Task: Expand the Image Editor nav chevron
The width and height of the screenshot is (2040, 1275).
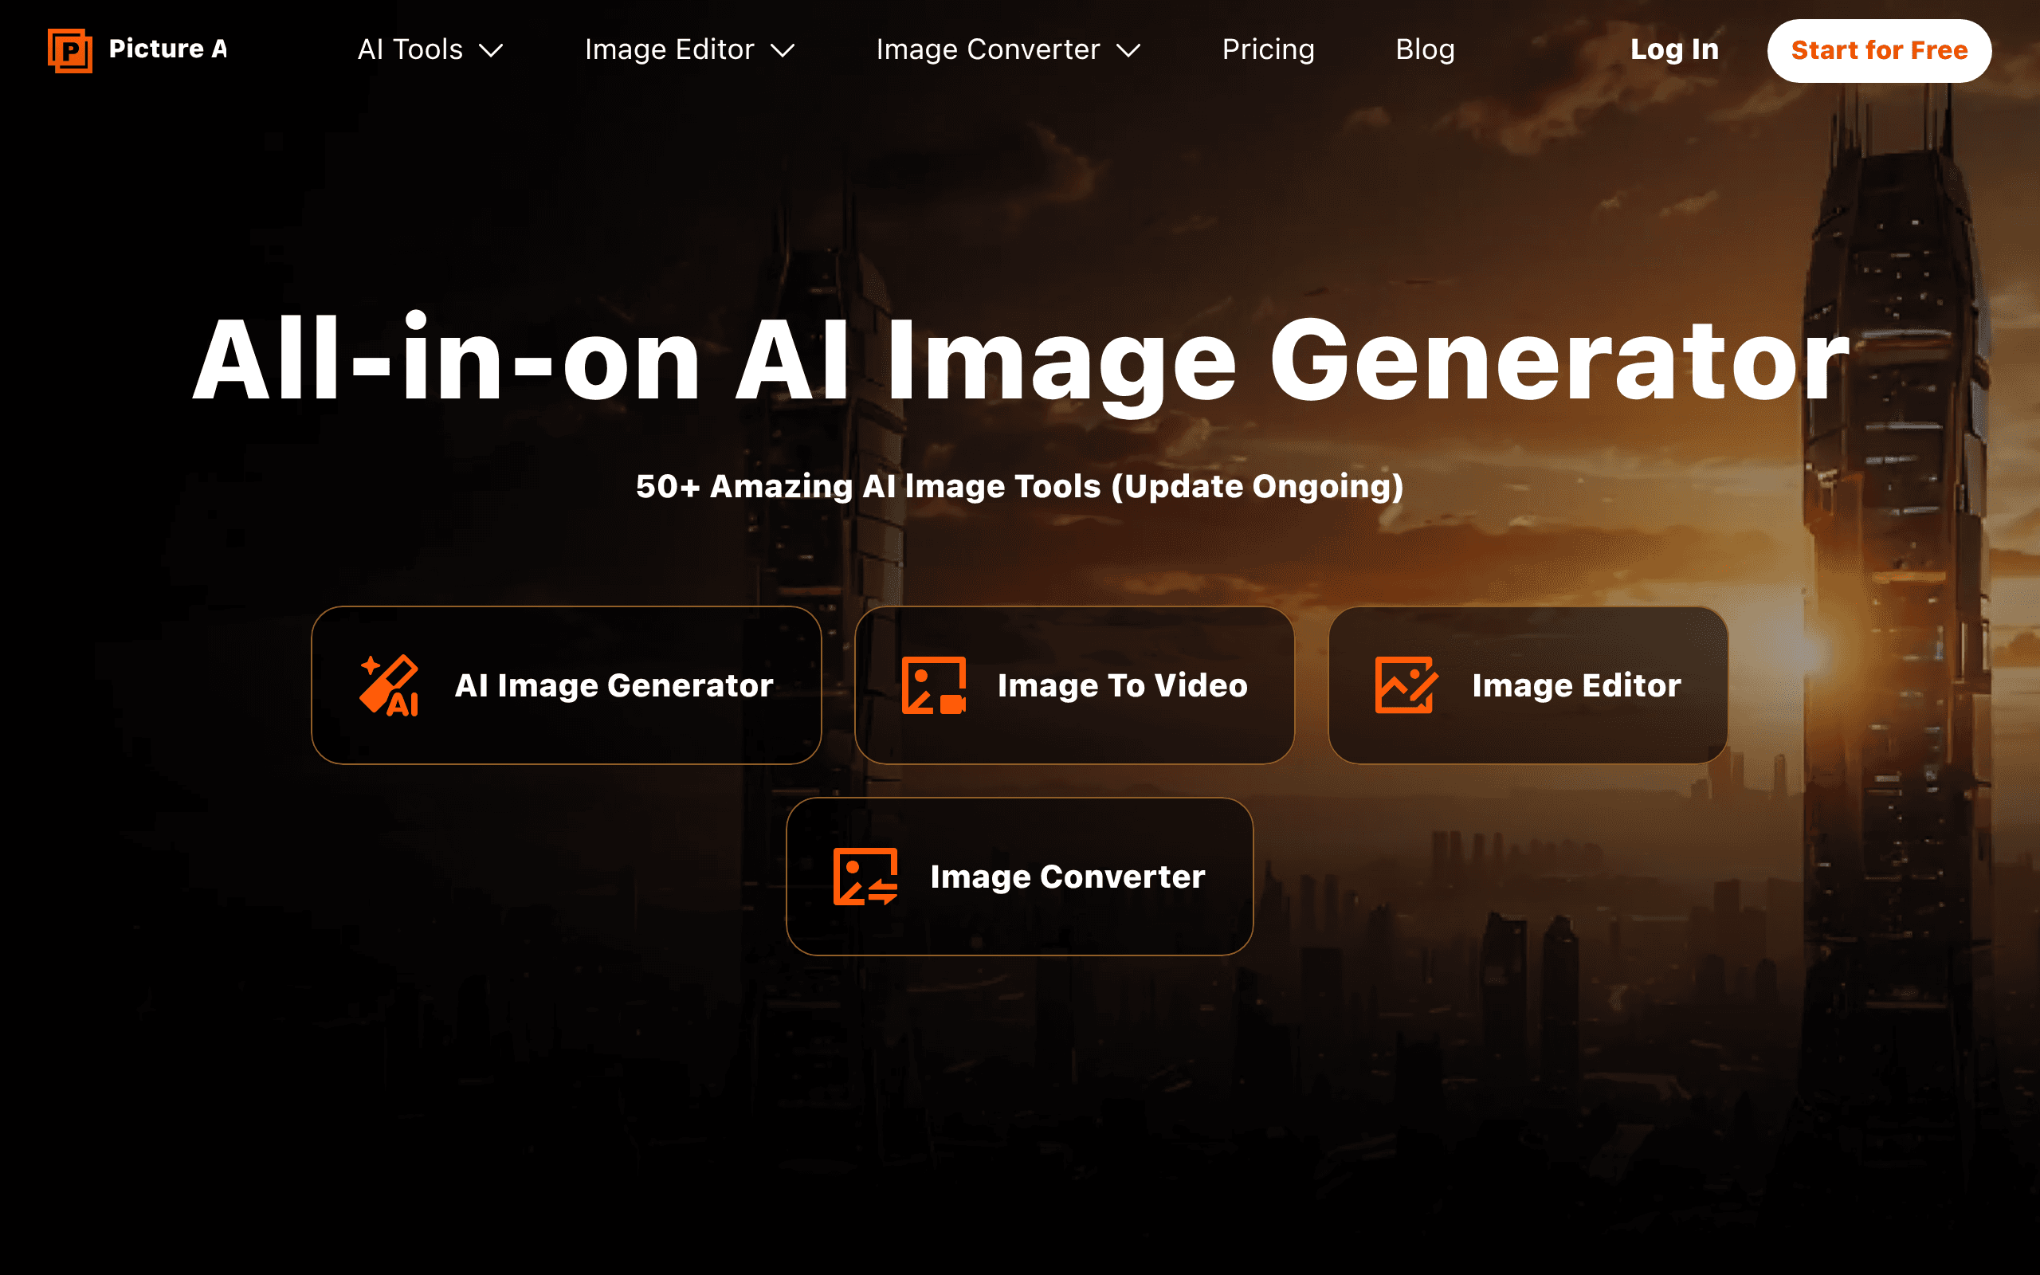Action: 783,50
